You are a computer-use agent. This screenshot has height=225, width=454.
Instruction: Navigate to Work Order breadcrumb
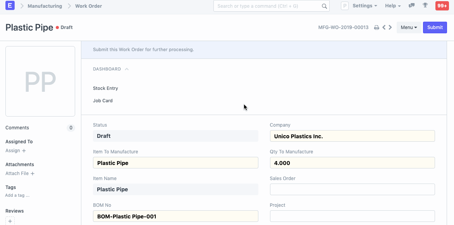pos(88,6)
